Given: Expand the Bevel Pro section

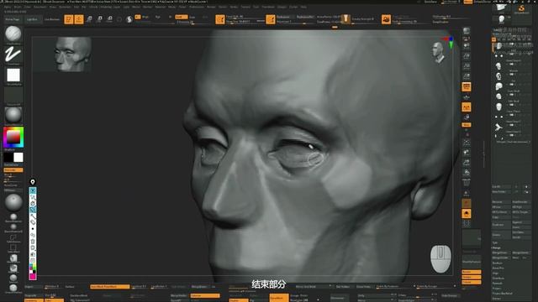Looking at the screenshot, I should pyautogui.click(x=498, y=268).
